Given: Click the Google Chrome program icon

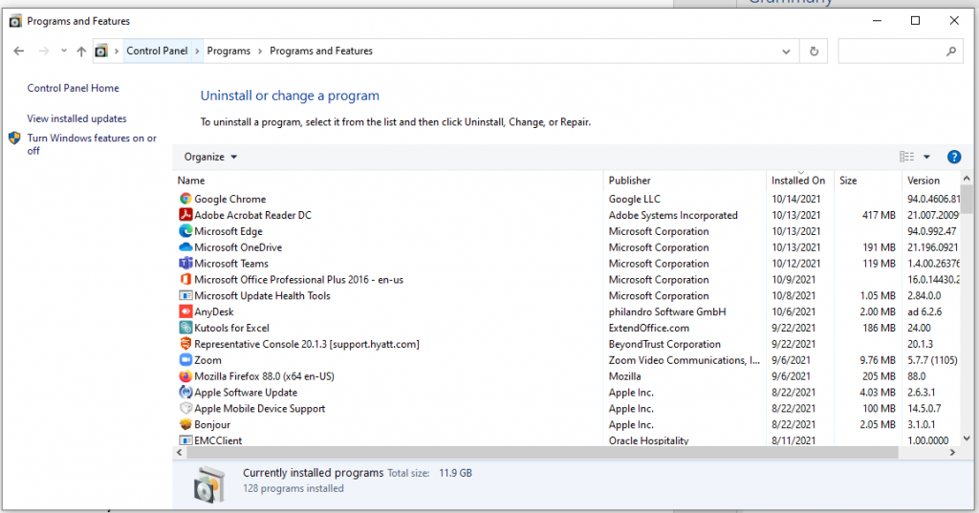Looking at the screenshot, I should pos(185,199).
